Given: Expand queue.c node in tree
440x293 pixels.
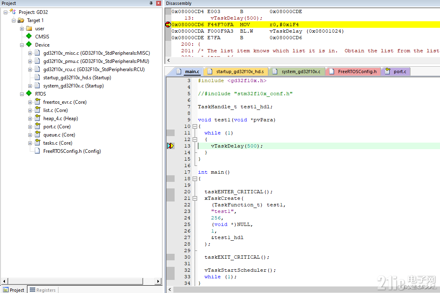Looking at the screenshot, I should coord(30,135).
